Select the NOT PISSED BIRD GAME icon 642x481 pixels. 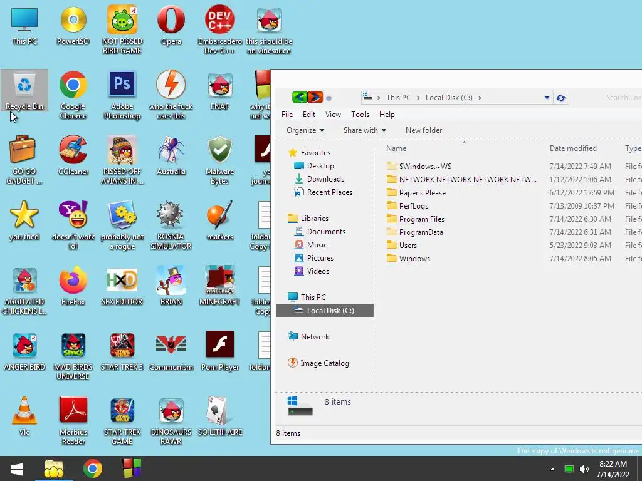click(x=122, y=29)
